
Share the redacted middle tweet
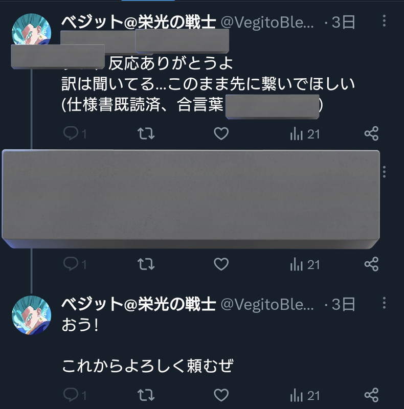pos(371,264)
